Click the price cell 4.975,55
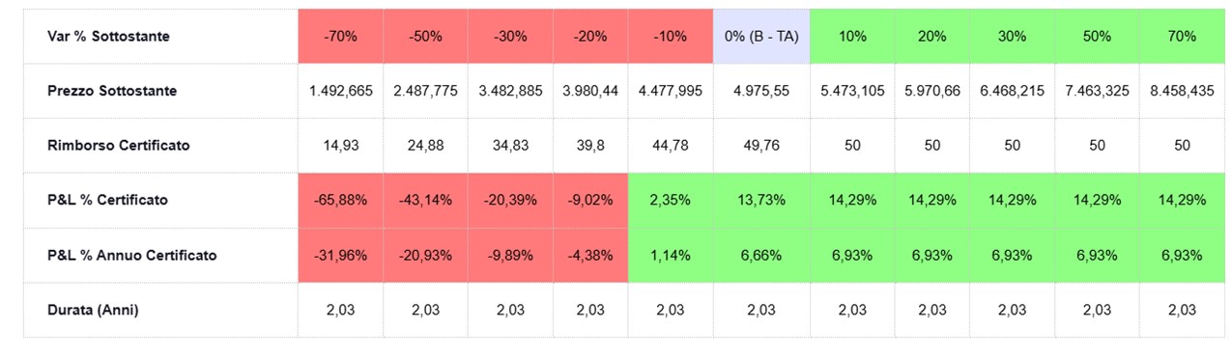The height and width of the screenshot is (355, 1231). (x=761, y=91)
